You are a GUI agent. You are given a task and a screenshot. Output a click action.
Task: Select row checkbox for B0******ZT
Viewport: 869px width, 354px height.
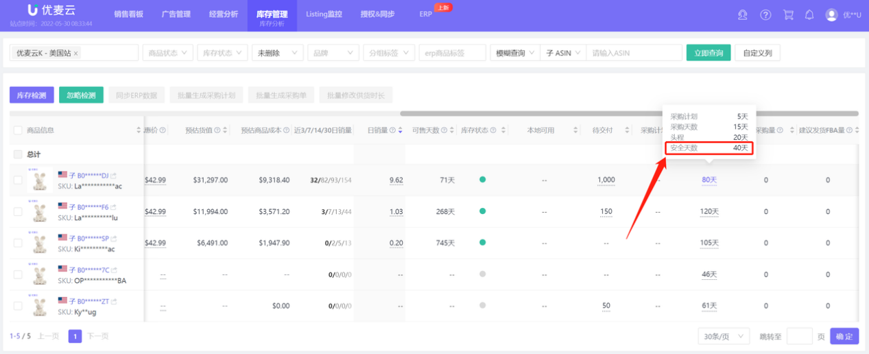coord(18,306)
